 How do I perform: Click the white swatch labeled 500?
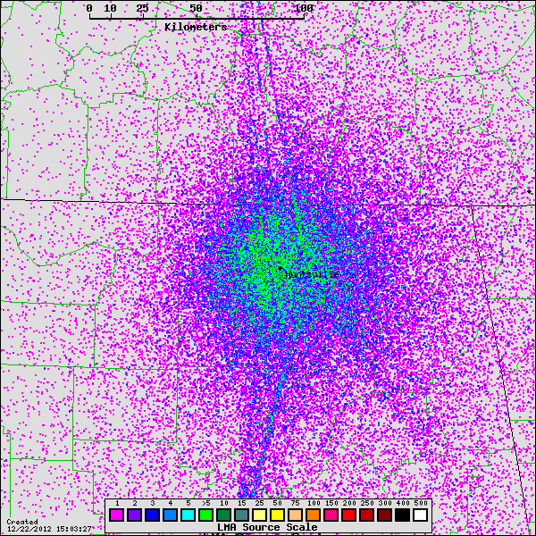click(x=420, y=515)
